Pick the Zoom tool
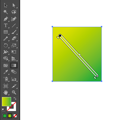The width and height of the screenshot is (121, 120). pos(14,92)
